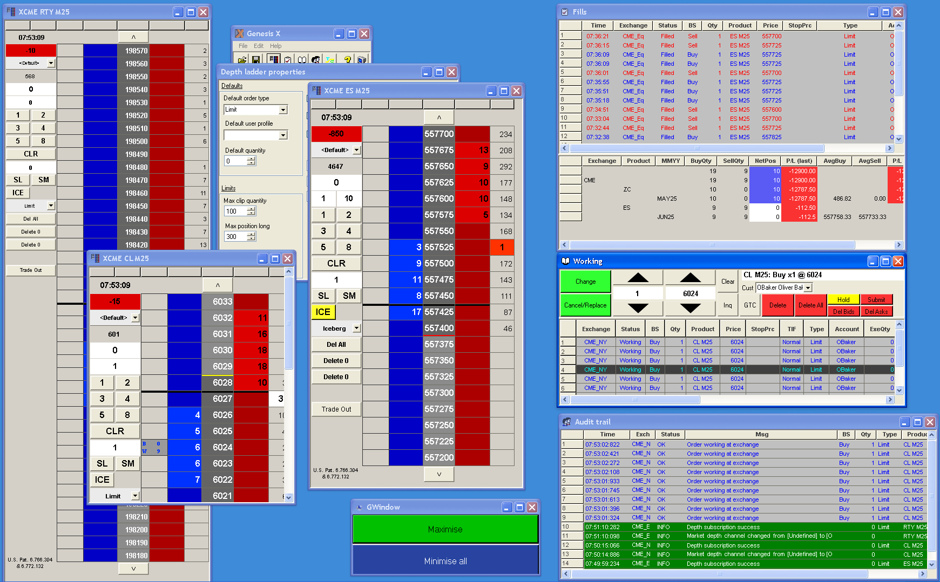Click the open folder icon in Genesis X toolbar
The height and width of the screenshot is (582, 940).
(242, 59)
